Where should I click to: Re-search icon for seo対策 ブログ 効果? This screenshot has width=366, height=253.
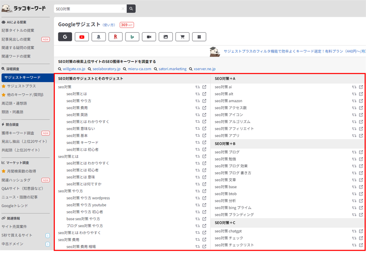[354, 166]
